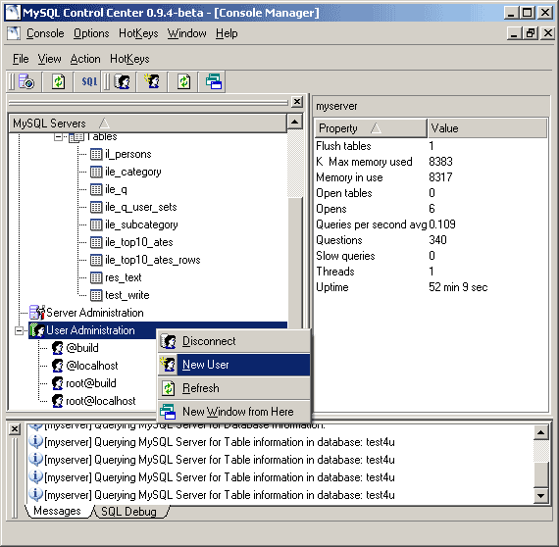The height and width of the screenshot is (547, 559).
Task: Collapse the Tables tree node
Action: pos(58,136)
